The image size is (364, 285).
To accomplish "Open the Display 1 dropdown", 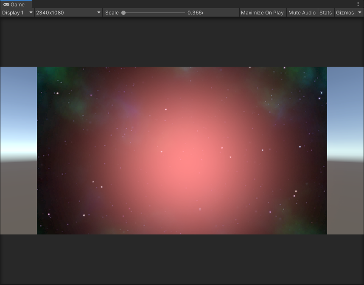I will pyautogui.click(x=17, y=13).
